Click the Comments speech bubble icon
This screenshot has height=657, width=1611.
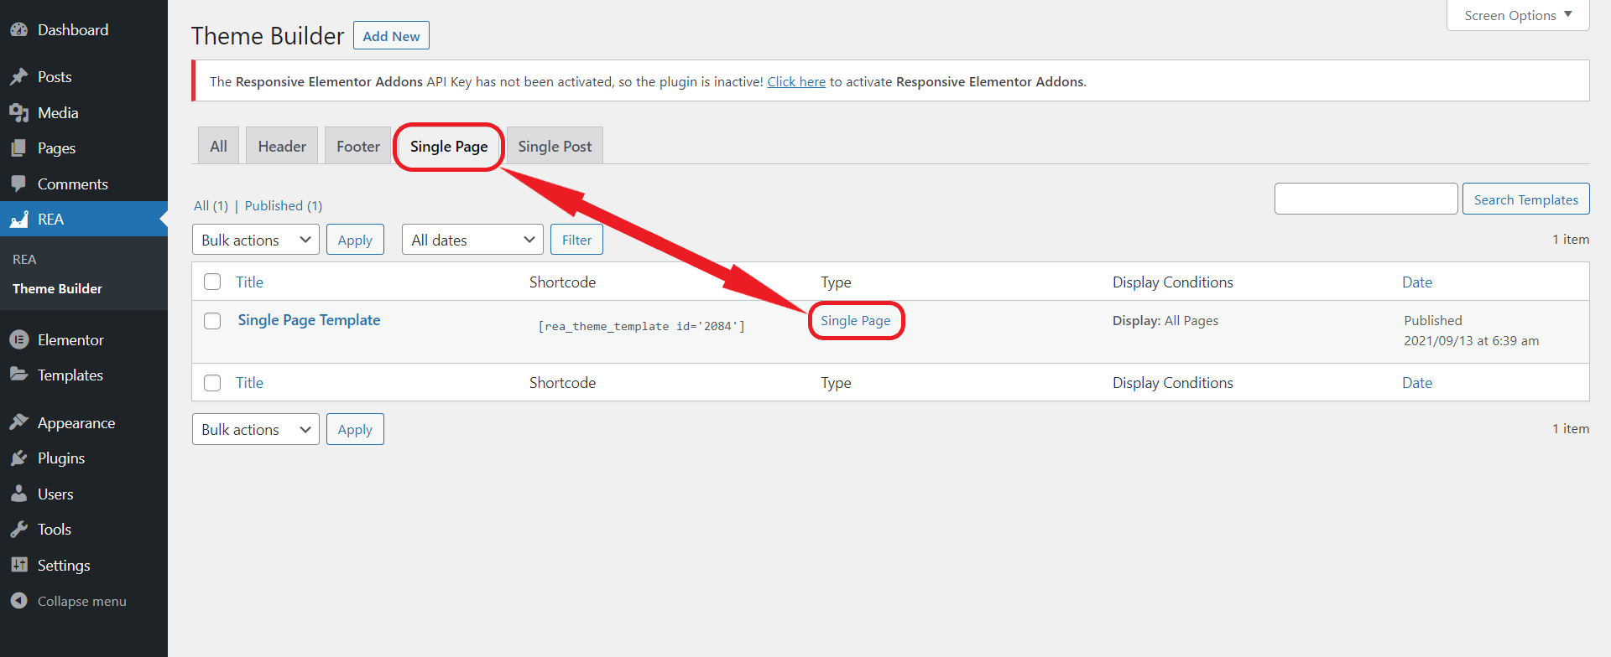(19, 184)
